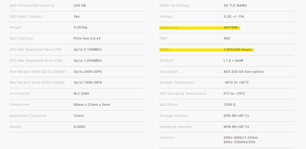Image resolution: width=306 pixels, height=149 pixels.
Task: Click the DEVSLP label
Action: coord(166,61)
